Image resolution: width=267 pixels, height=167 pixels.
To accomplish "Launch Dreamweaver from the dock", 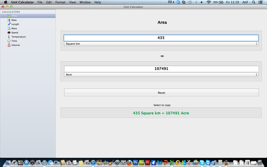I will 142,163.
